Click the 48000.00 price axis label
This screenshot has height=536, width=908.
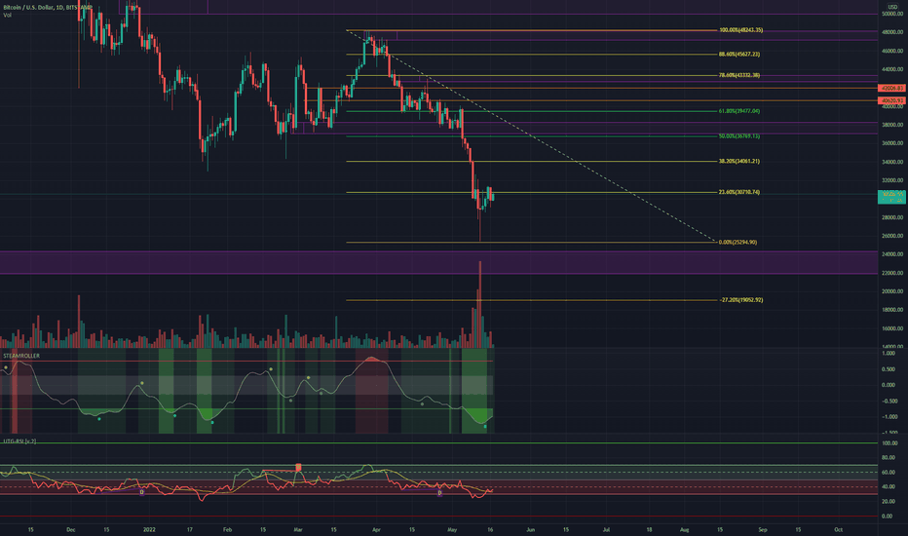(x=892, y=32)
